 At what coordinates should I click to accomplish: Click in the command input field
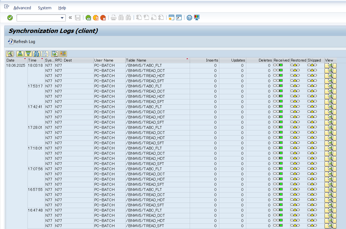38,18
